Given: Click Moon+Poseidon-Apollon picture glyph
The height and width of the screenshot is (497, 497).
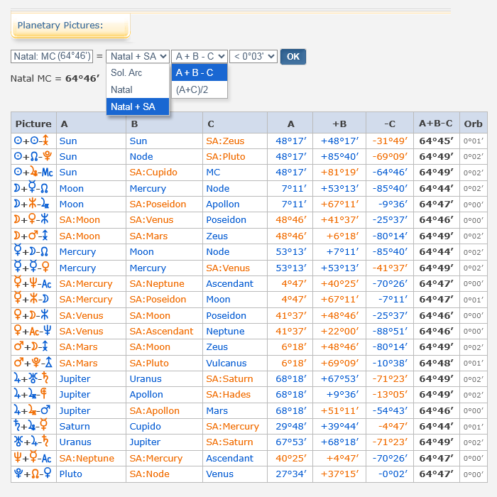Looking at the screenshot, I should coord(32,204).
